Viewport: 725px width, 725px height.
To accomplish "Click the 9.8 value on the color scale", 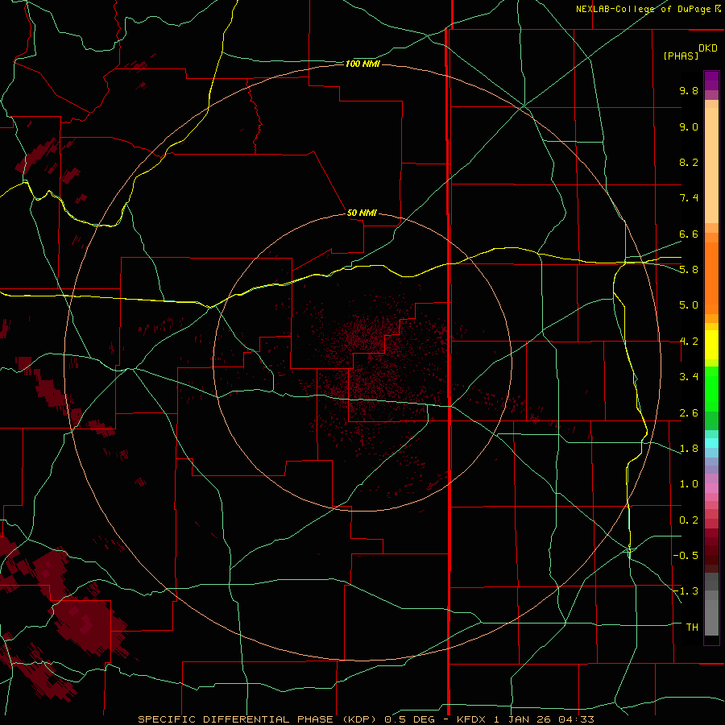I will 689,90.
